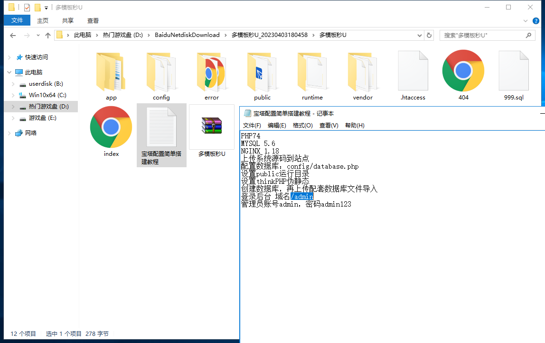Open the 文件 tab in Explorer ribbon
Image resolution: width=545 pixels, height=343 pixels.
(17, 20)
